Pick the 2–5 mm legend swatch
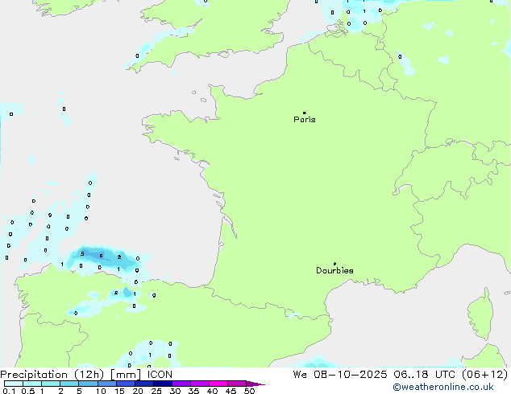 click(x=69, y=384)
